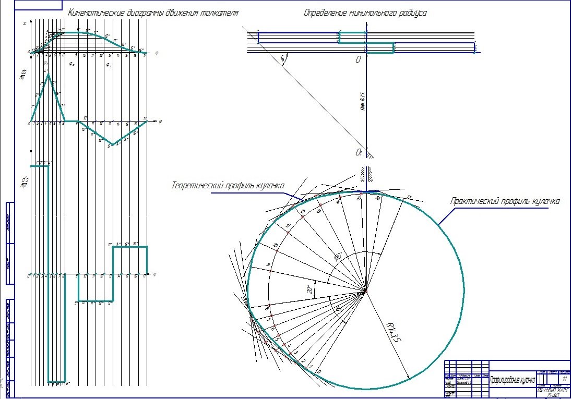Click the triangular peak of the velocity diagram
The width and height of the screenshot is (572, 399).
pos(48,75)
